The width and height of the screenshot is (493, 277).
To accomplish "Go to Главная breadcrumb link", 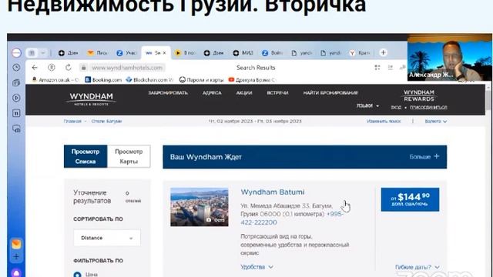I will (72, 122).
